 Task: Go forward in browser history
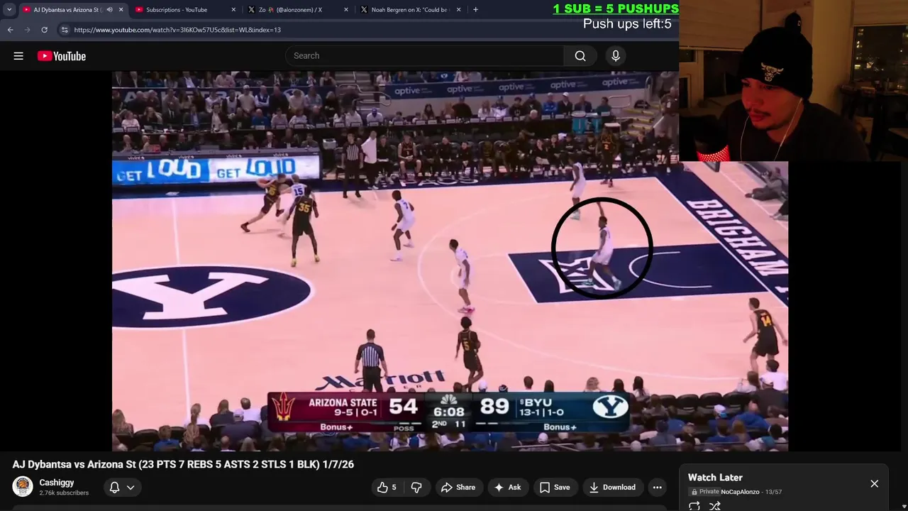[x=27, y=30]
